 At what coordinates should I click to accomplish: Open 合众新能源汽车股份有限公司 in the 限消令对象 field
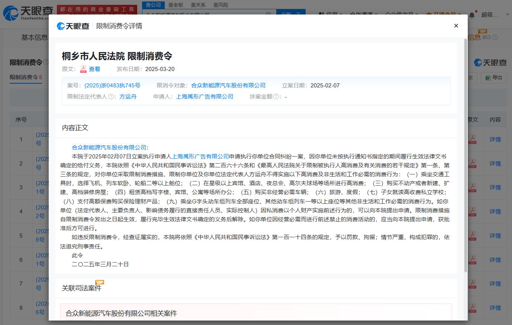click(228, 86)
